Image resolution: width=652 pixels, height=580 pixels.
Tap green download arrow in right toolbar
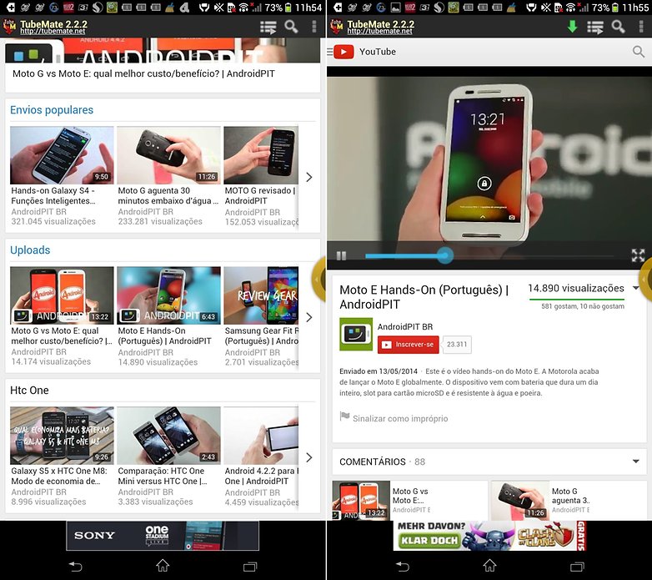pos(573,27)
